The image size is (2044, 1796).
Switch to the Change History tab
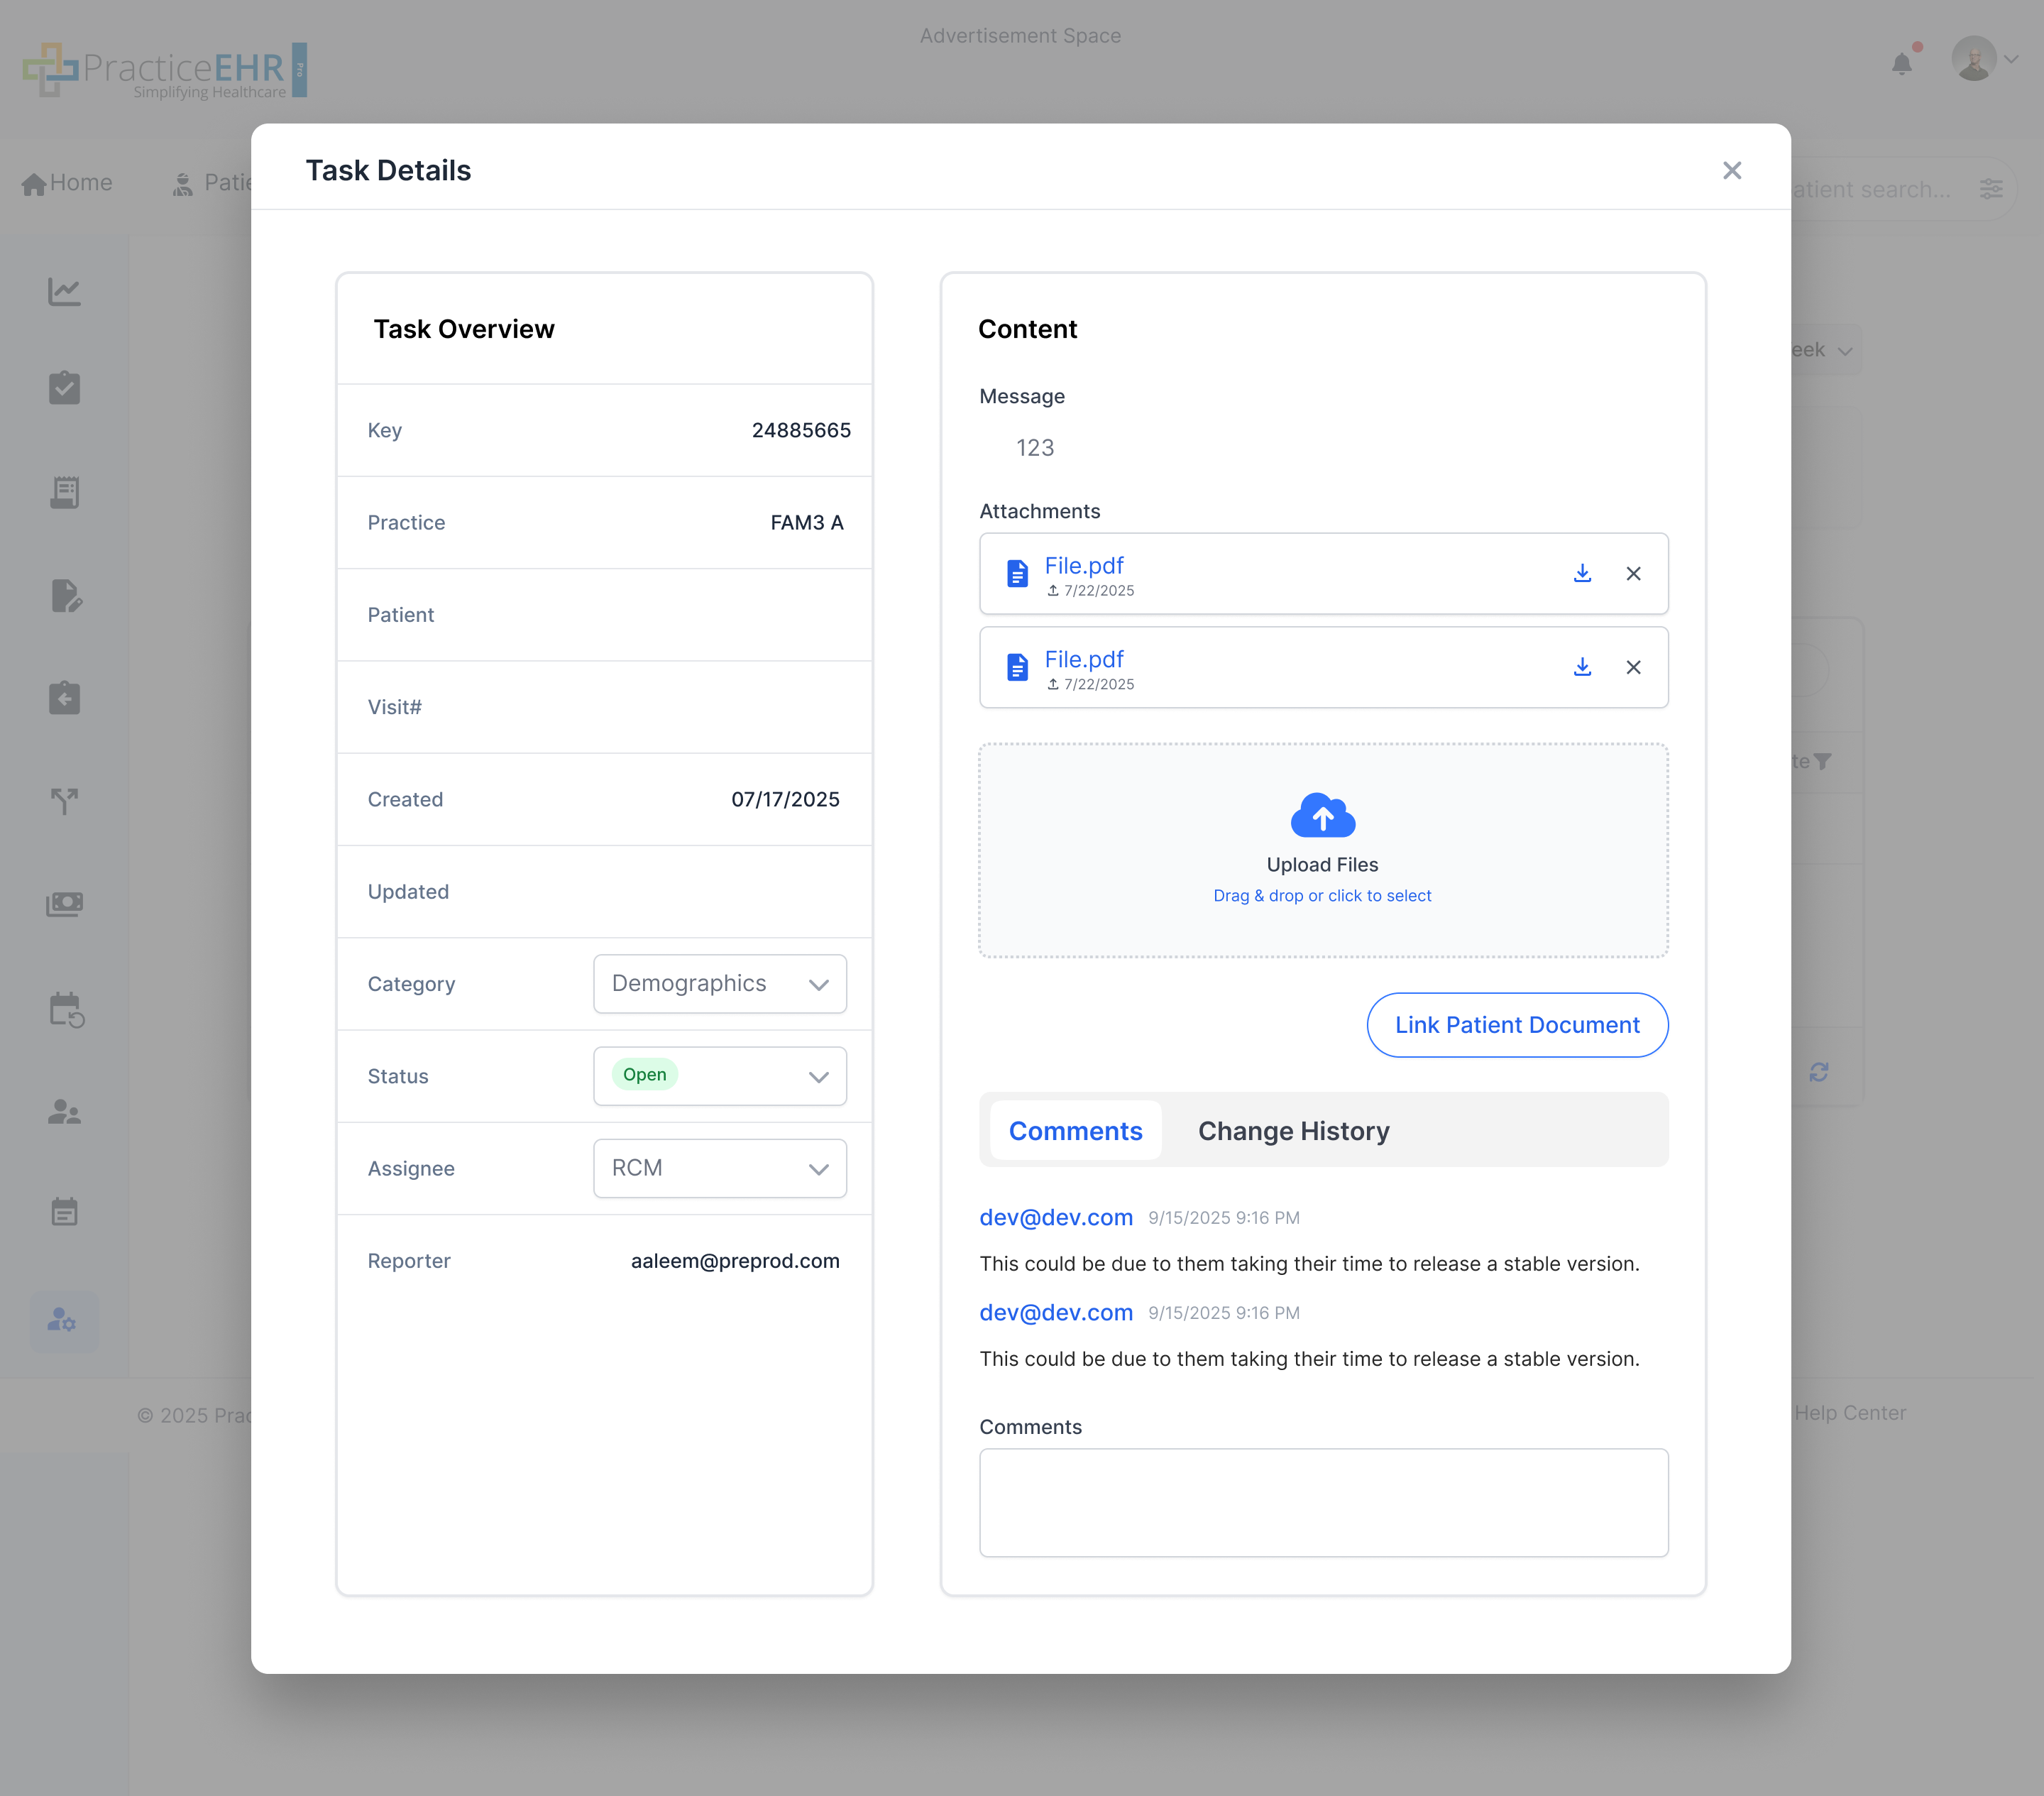[1293, 1130]
